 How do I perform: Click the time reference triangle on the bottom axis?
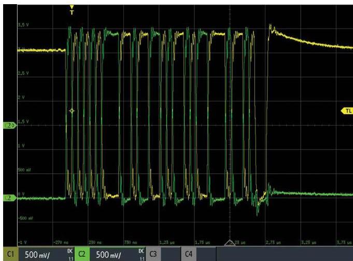[230, 242]
